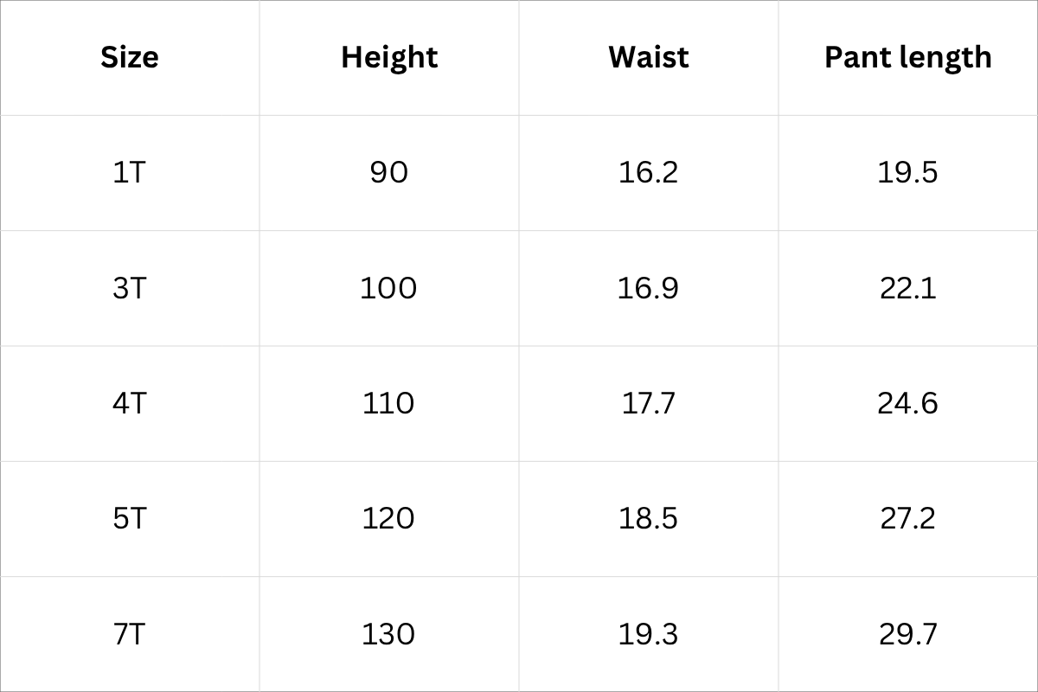Click the Pant length column header

[x=907, y=57]
